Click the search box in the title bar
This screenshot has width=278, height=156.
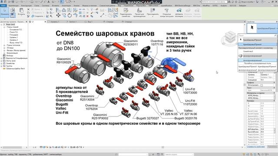214,2
